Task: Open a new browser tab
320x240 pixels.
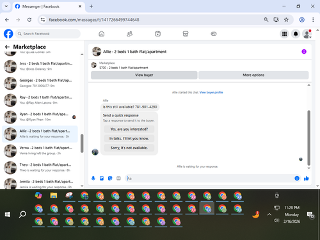Action: tap(91, 6)
